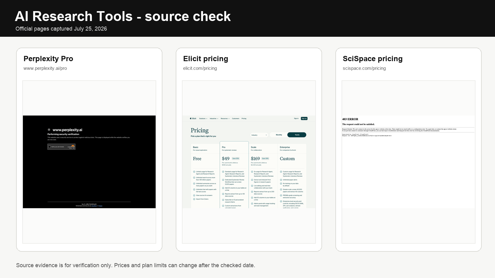Click the Sign up button on Elicit
495x278 pixels.
304,119
